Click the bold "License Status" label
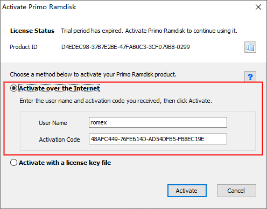 coord(32,31)
